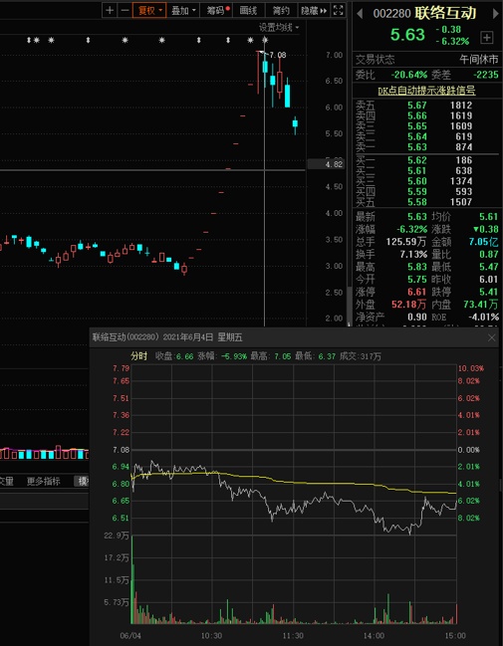The width and height of the screenshot is (503, 646).
Task: Open the 复权 adjustment dropdown
Action: (x=149, y=10)
